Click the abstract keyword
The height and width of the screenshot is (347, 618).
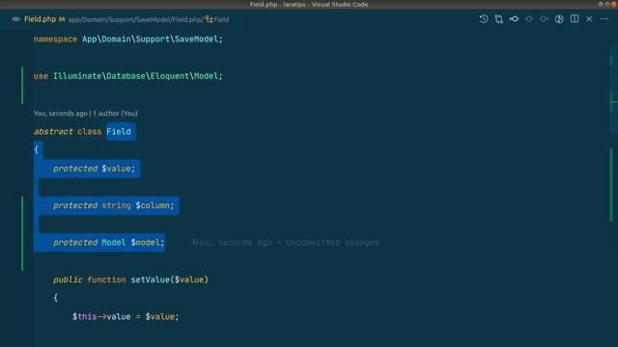(53, 131)
